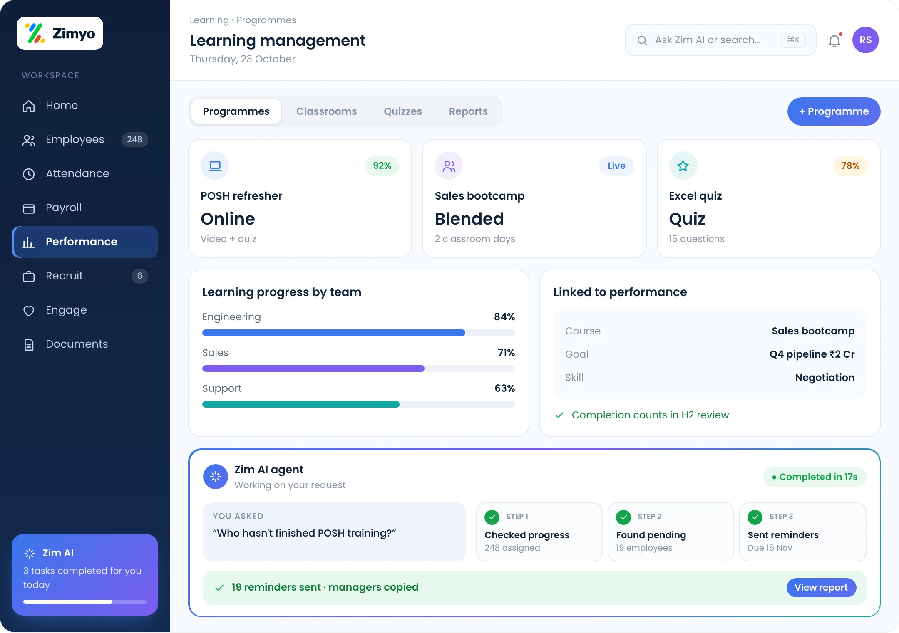Click the ⌘K shortcut badge
Image resolution: width=899 pixels, height=633 pixels.
[793, 40]
